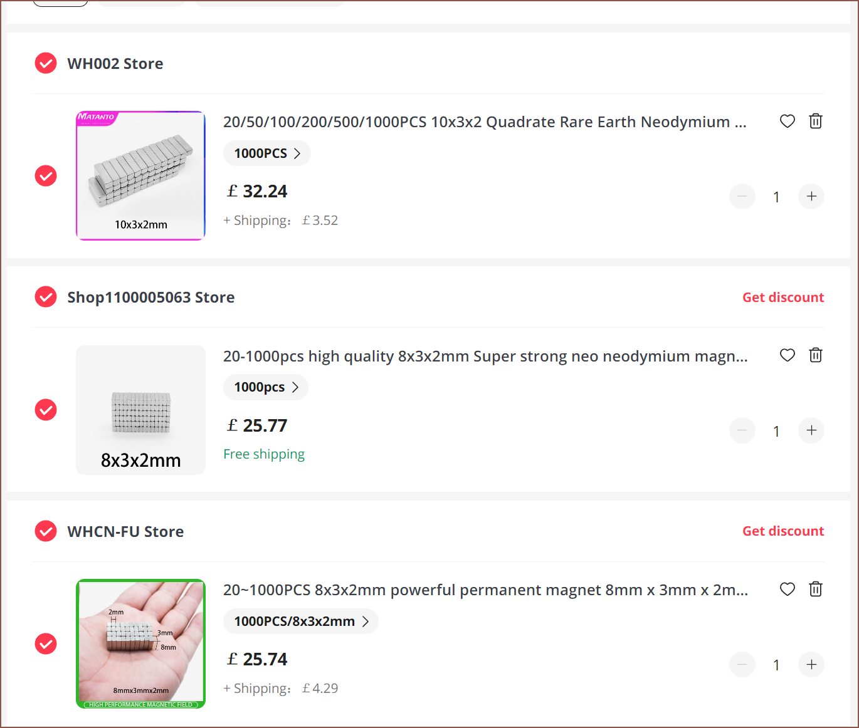Wishlist the 8x3x2mm Super strong magnet

pos(787,355)
